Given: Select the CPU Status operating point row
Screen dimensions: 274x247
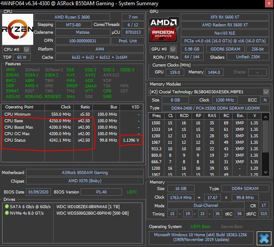Looking at the screenshot, I should tap(47, 140).
